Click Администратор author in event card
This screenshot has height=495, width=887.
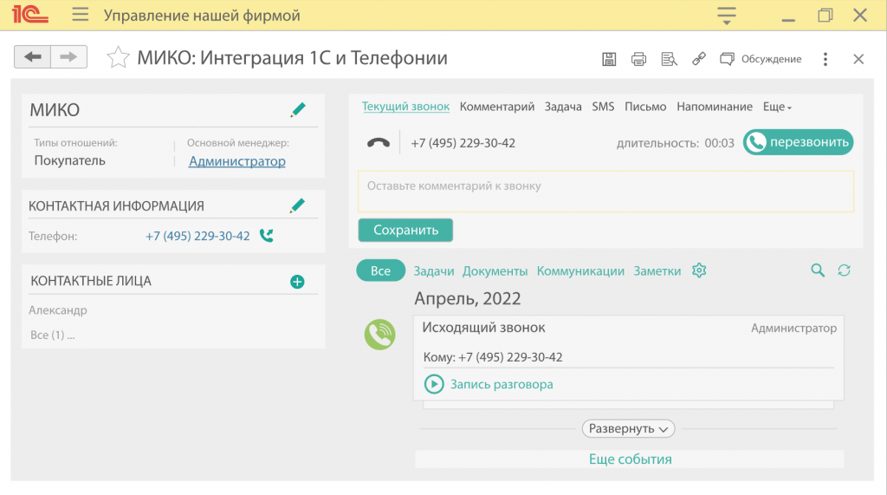(x=793, y=328)
